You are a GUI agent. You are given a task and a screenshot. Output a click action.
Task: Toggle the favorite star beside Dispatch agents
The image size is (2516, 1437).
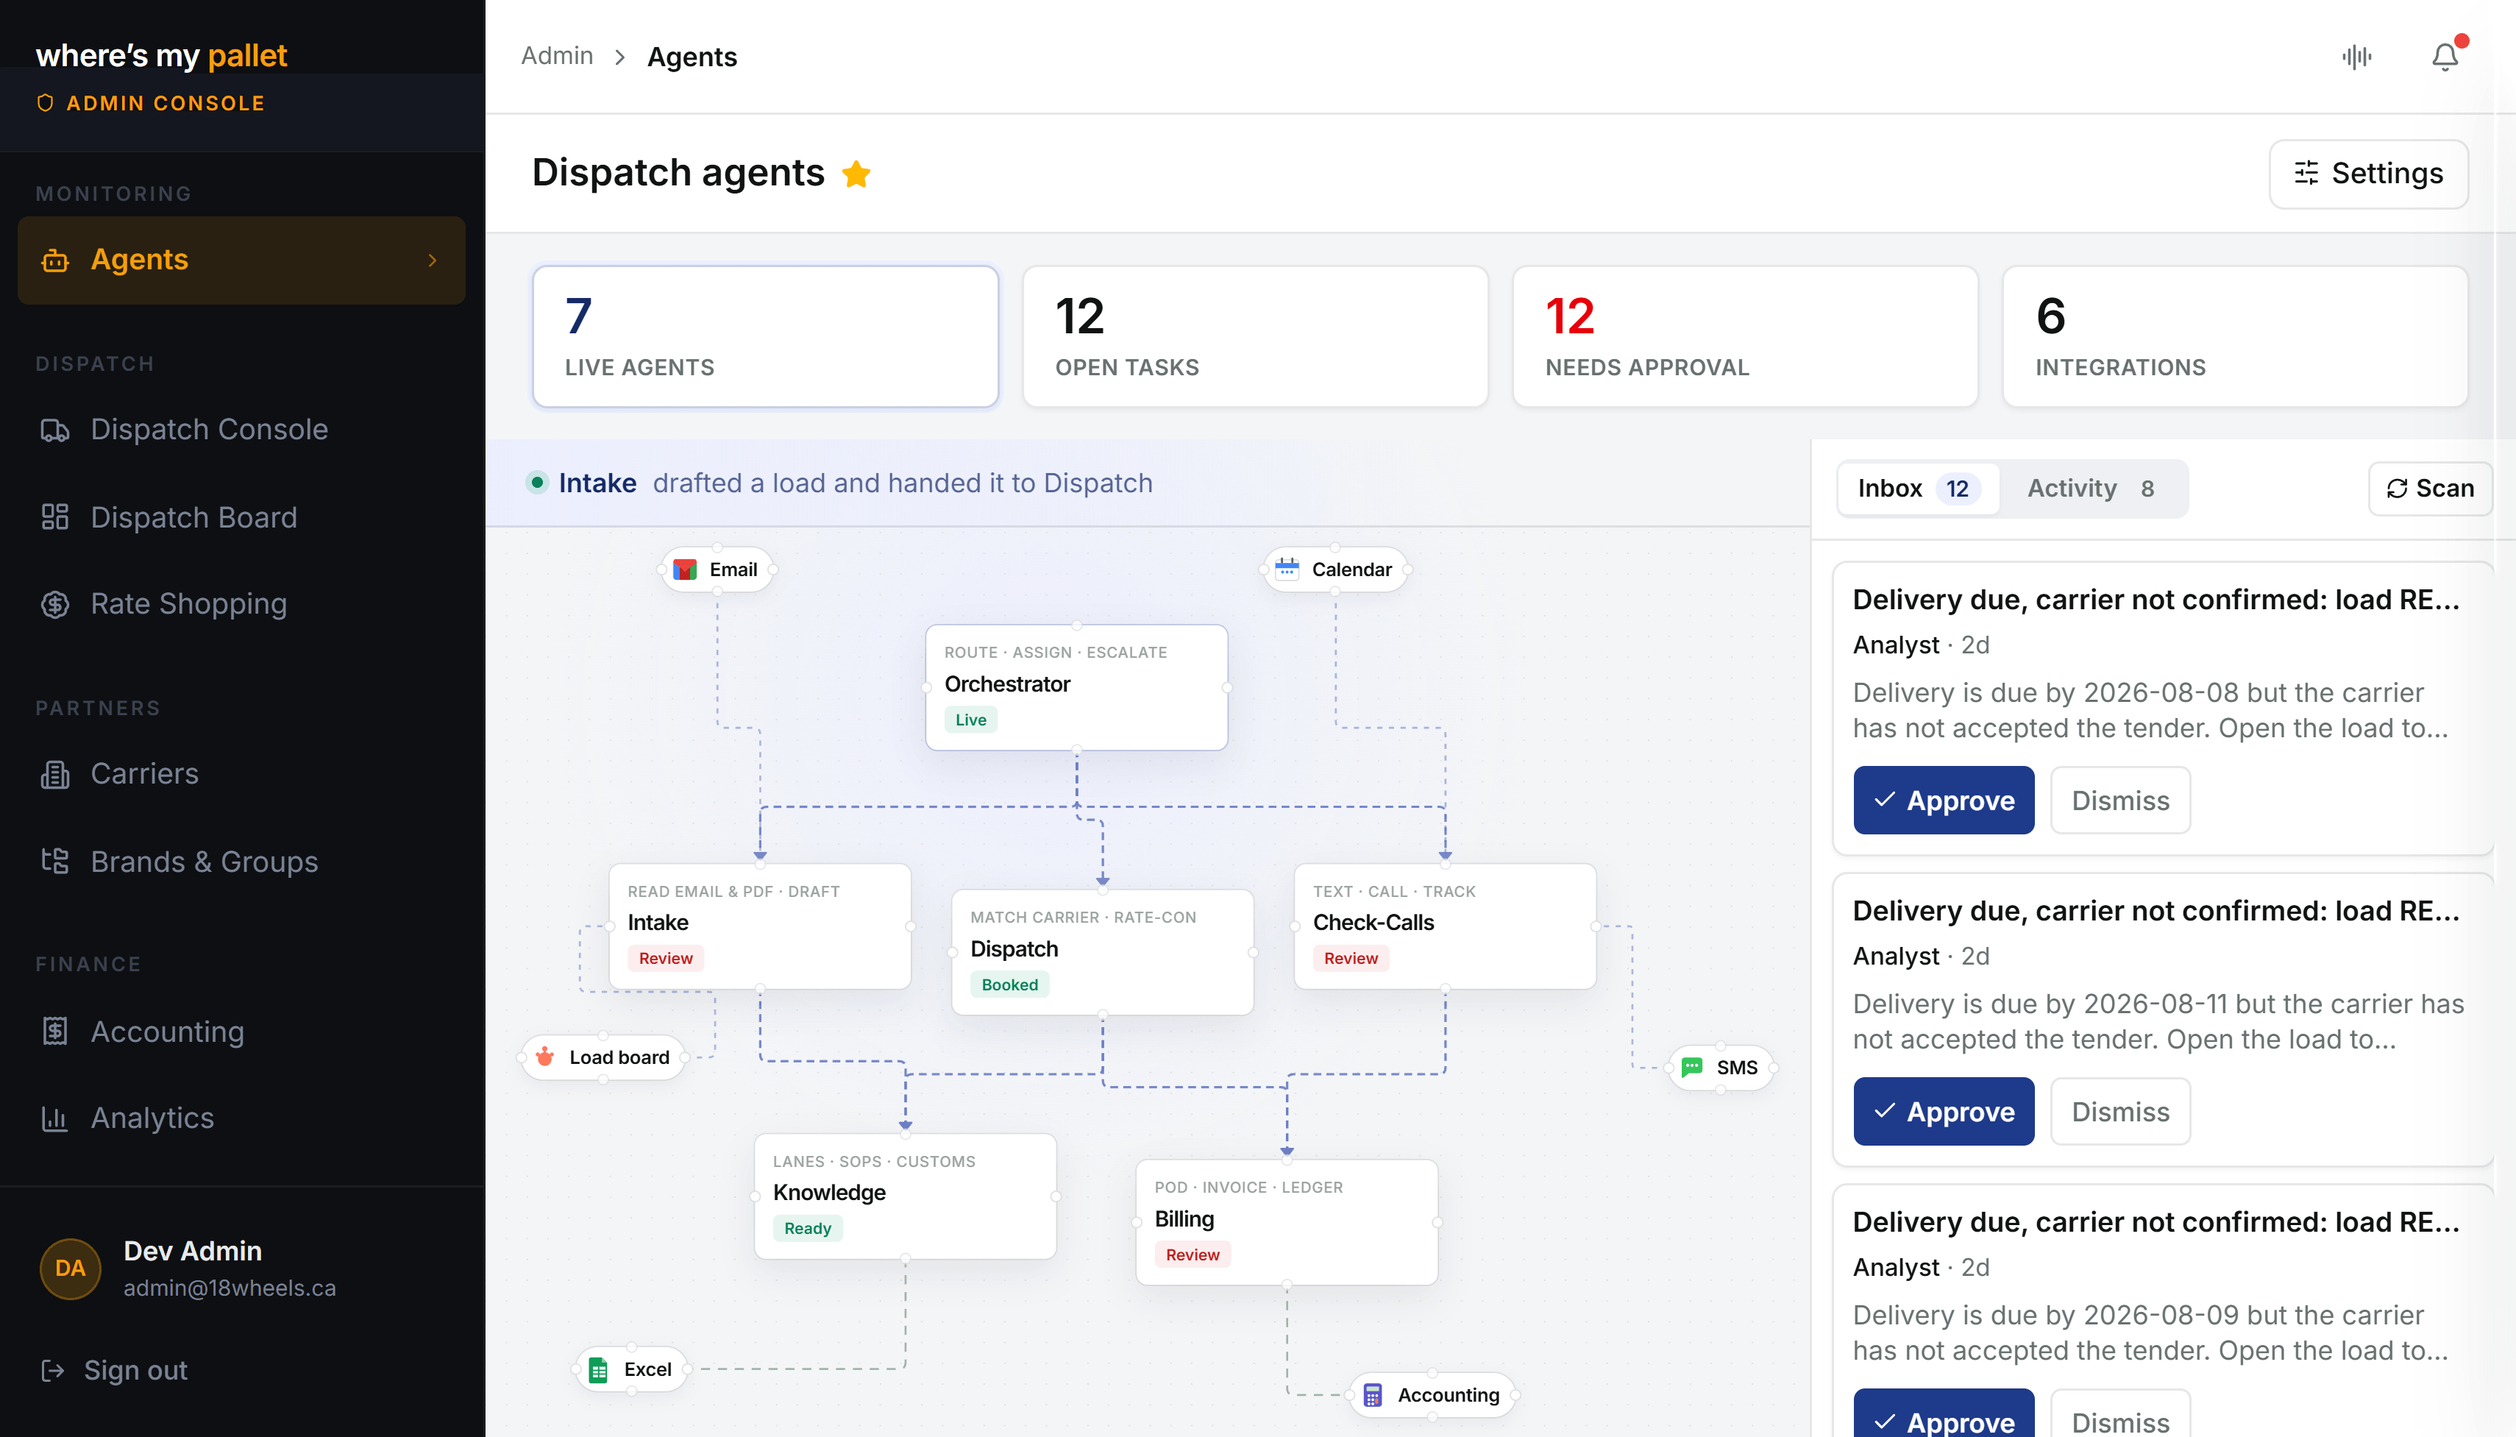[x=856, y=174]
